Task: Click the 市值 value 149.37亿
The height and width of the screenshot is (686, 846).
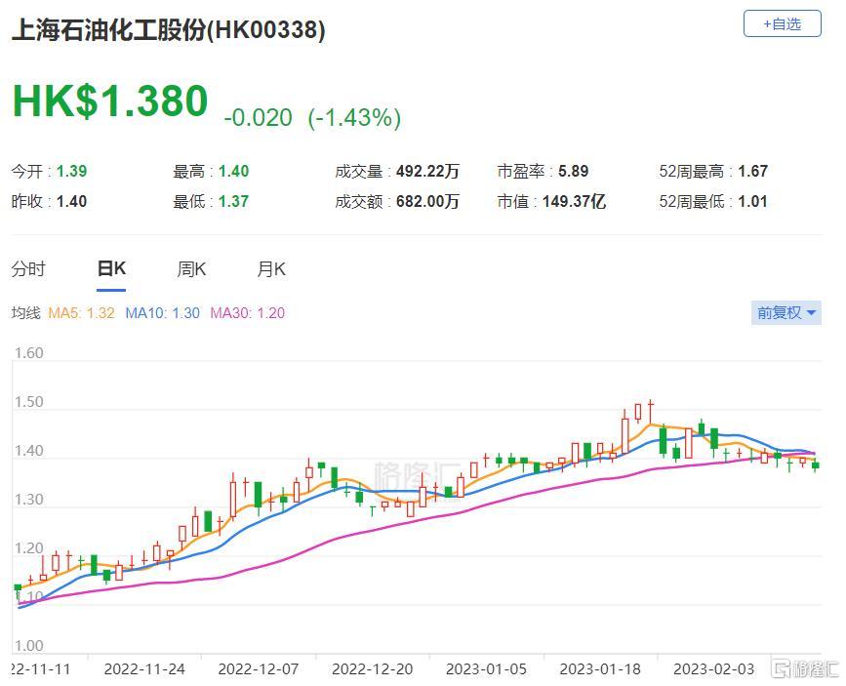Action: [x=574, y=202]
